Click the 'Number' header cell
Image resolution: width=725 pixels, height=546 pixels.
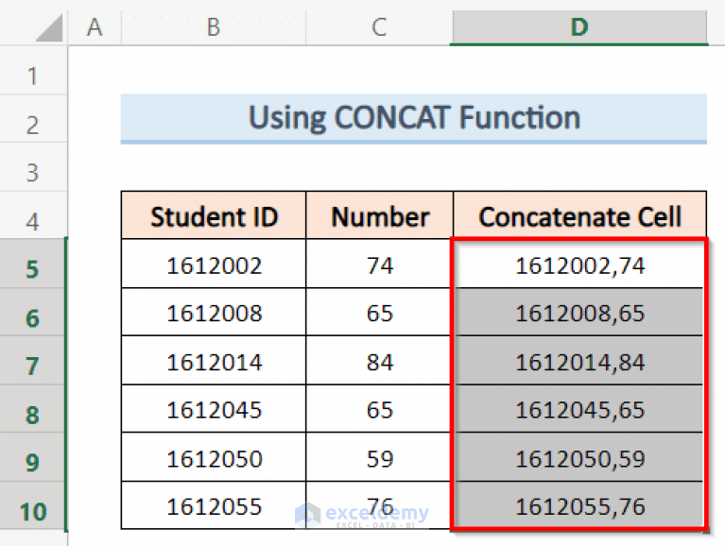(x=380, y=215)
